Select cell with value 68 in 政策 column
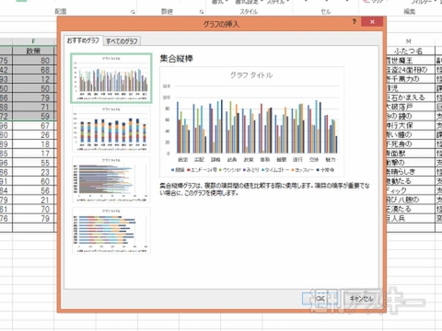 [33, 70]
